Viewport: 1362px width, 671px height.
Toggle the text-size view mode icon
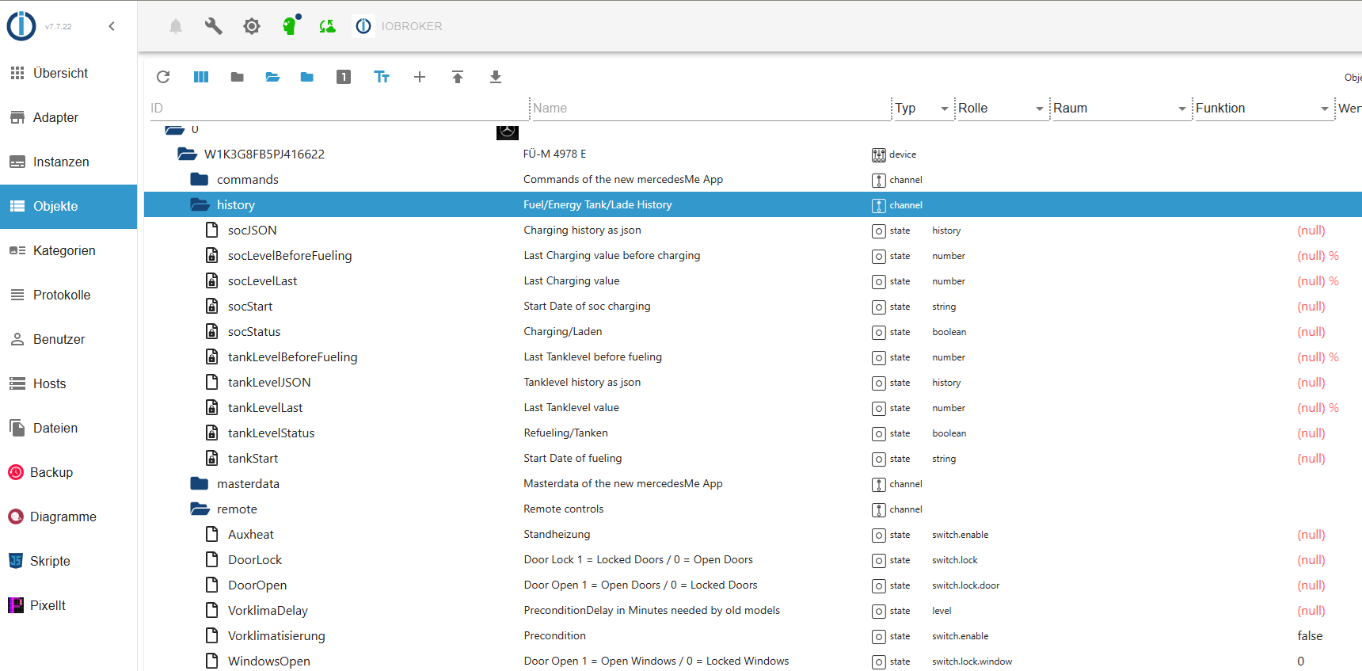pyautogui.click(x=382, y=77)
